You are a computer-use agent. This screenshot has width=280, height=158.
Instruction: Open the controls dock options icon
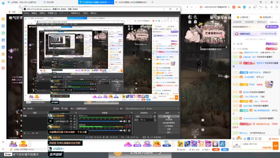coord(178,113)
